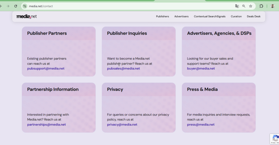Open the Curation menu item
The height and width of the screenshot is (145, 279).
pyautogui.click(x=236, y=16)
